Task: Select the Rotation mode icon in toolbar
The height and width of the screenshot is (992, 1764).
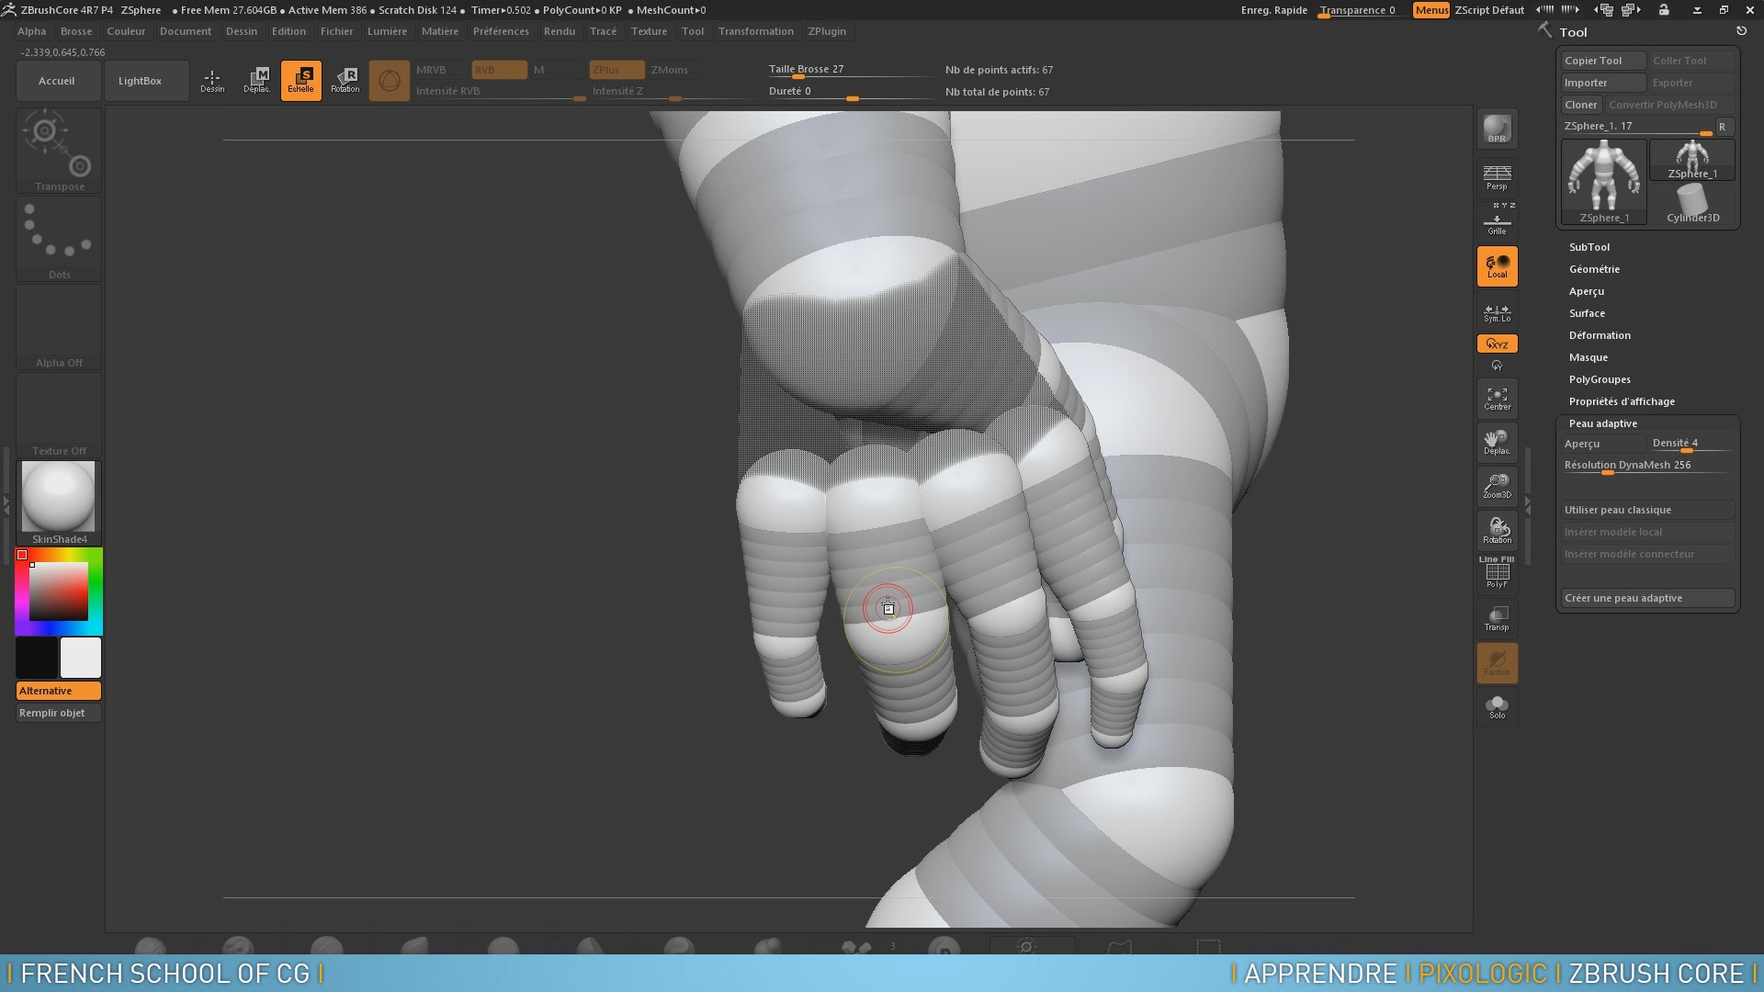Action: pyautogui.click(x=345, y=81)
